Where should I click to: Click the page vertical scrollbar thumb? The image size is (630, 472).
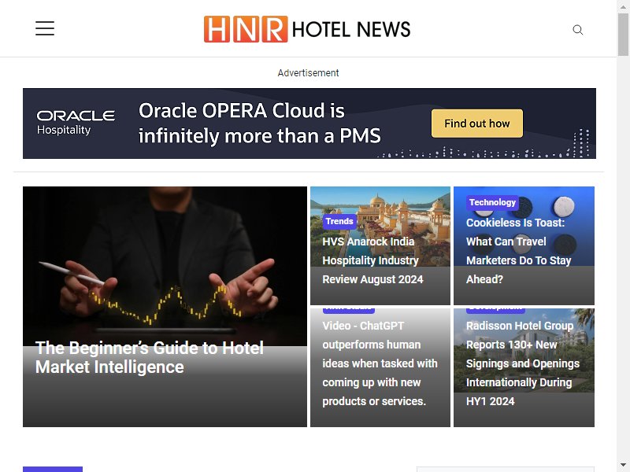(623, 34)
